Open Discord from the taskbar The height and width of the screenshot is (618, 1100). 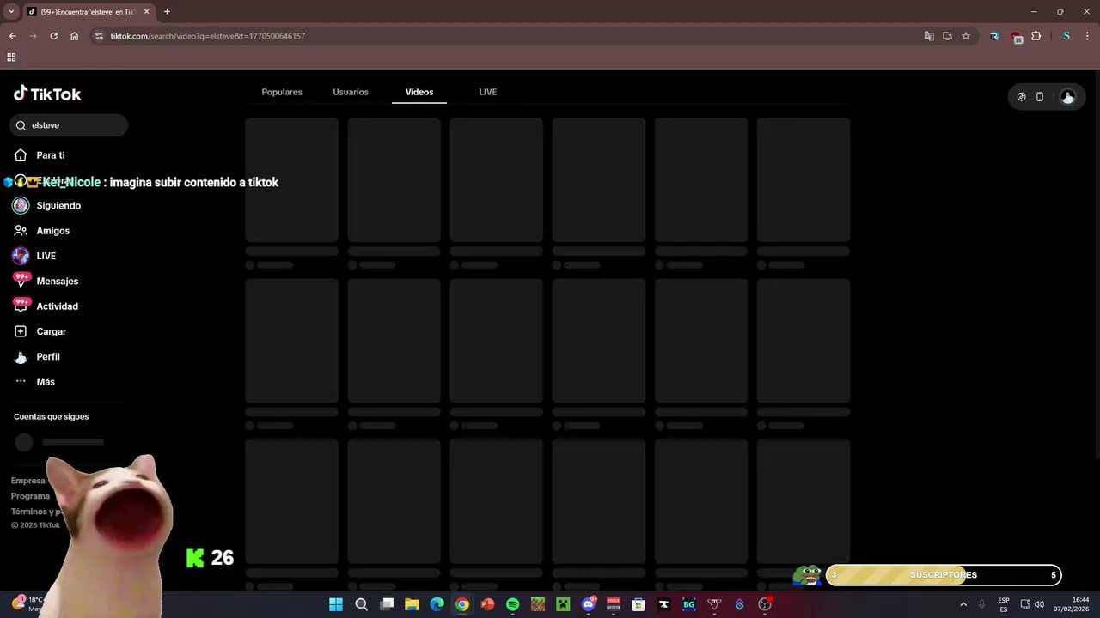tap(589, 604)
